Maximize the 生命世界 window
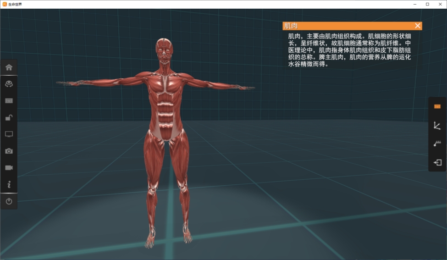Screen dimensions: 447x260 427,4
